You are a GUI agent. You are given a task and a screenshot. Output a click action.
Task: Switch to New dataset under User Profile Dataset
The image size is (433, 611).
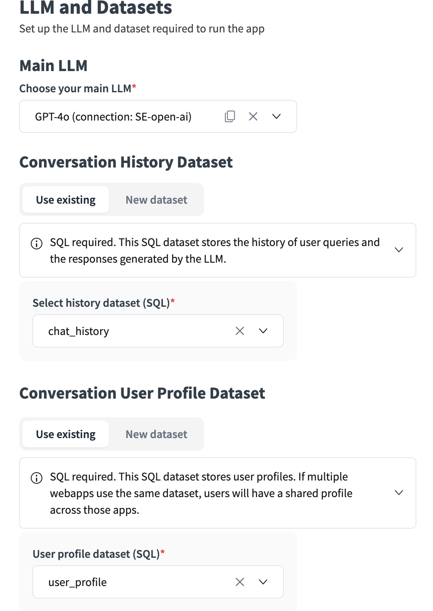click(x=156, y=434)
